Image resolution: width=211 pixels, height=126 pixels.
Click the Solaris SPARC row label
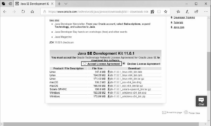tap(58, 89)
